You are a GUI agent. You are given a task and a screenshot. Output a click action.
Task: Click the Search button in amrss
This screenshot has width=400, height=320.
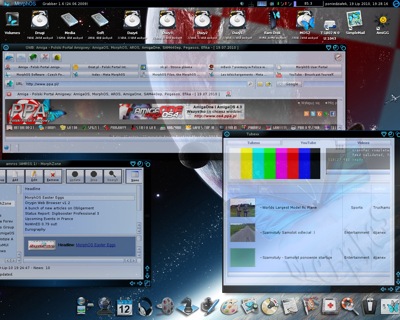pyautogui.click(x=112, y=176)
